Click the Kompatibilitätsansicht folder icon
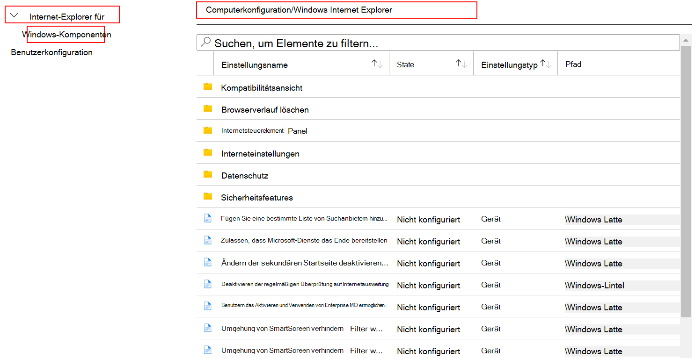This screenshot has height=358, width=695. click(208, 86)
